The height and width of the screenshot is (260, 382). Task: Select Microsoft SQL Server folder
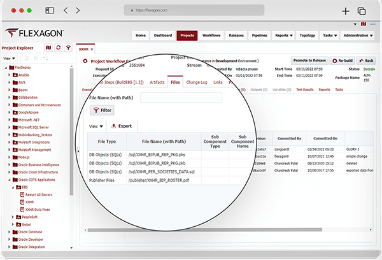tap(33, 127)
